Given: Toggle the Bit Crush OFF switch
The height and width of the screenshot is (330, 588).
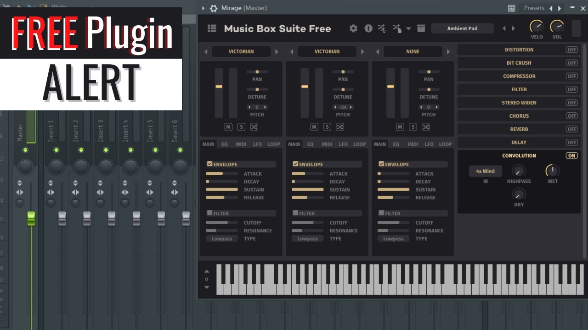Looking at the screenshot, I should click(x=572, y=63).
